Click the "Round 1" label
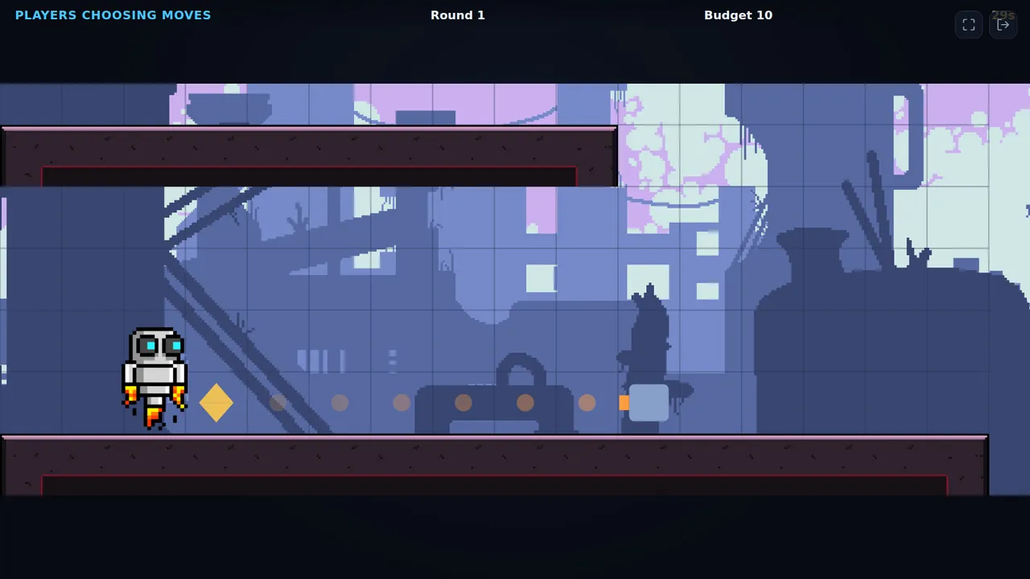Screen dimensions: 1030x579 [x=458, y=15]
